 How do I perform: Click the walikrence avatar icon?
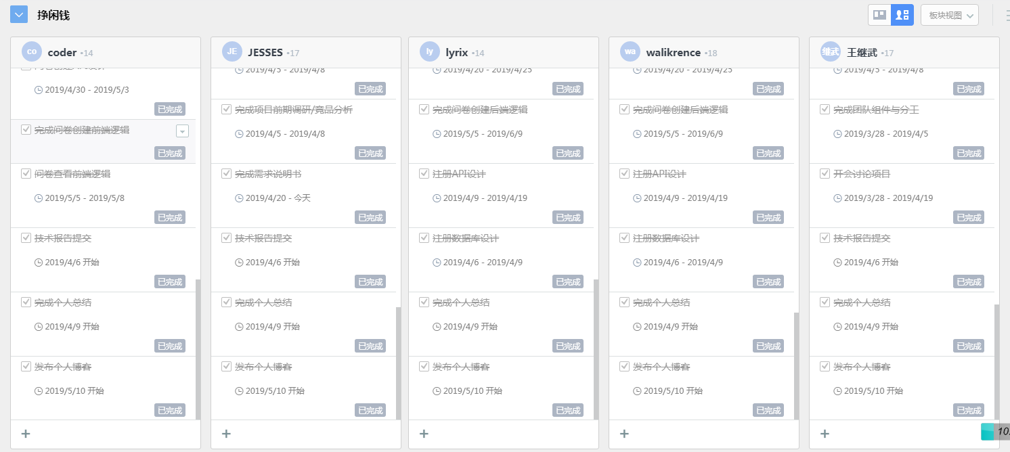coord(630,52)
